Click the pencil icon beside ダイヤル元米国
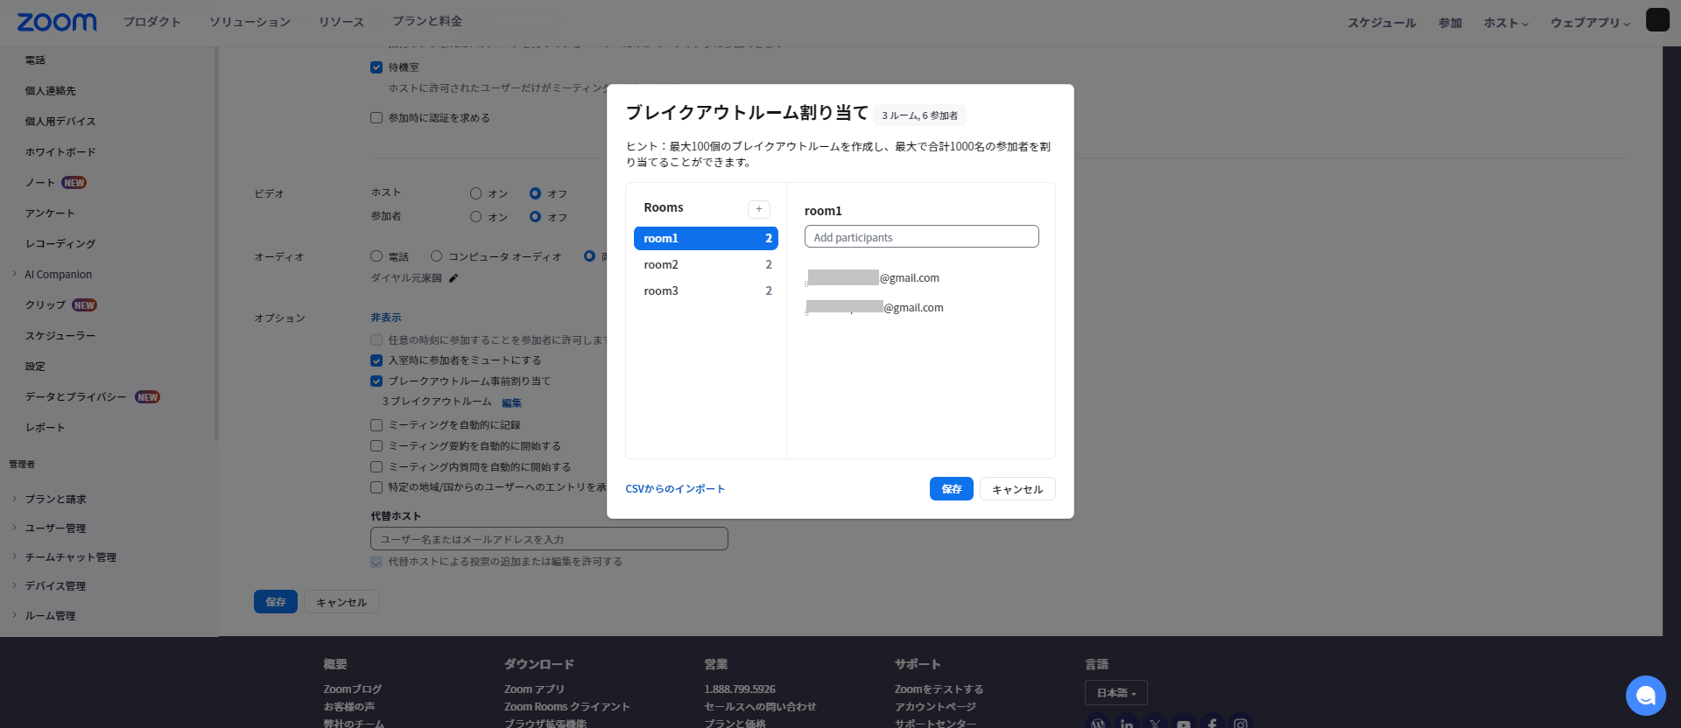 454,278
